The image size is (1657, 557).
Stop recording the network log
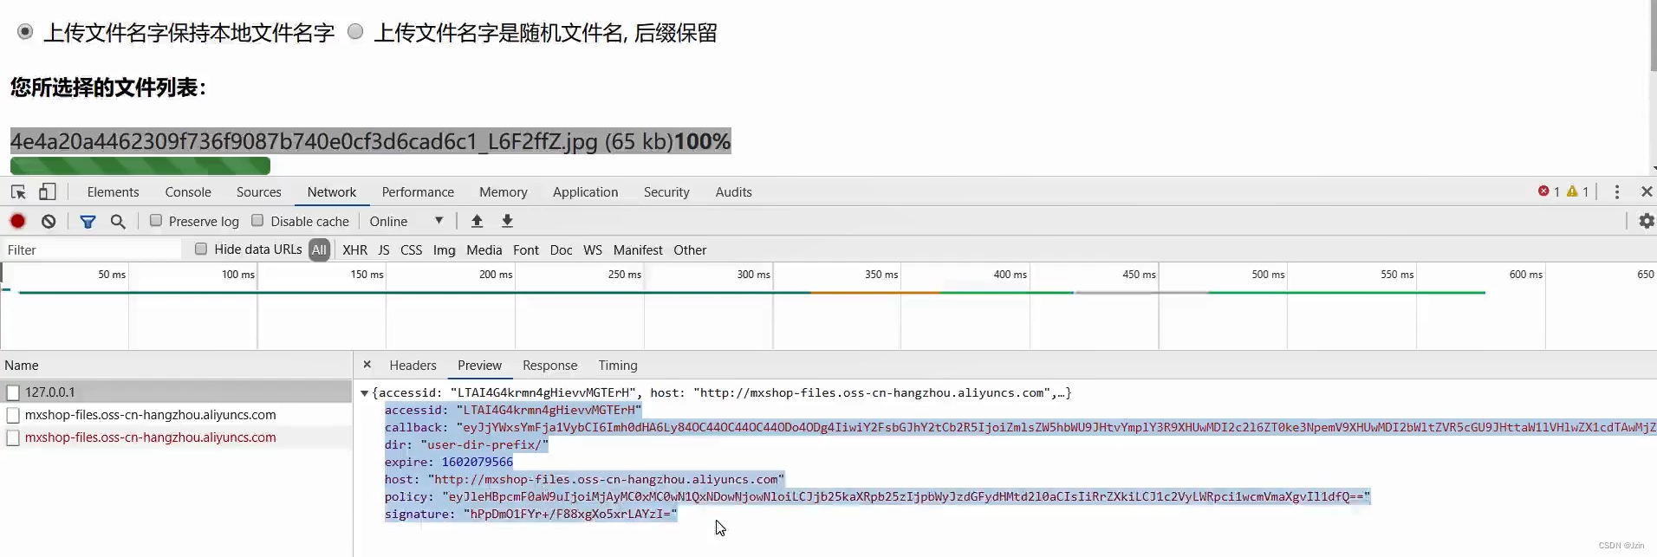[17, 222]
